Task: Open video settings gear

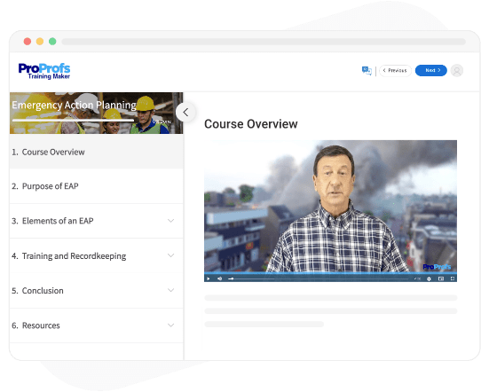Action: (x=430, y=278)
